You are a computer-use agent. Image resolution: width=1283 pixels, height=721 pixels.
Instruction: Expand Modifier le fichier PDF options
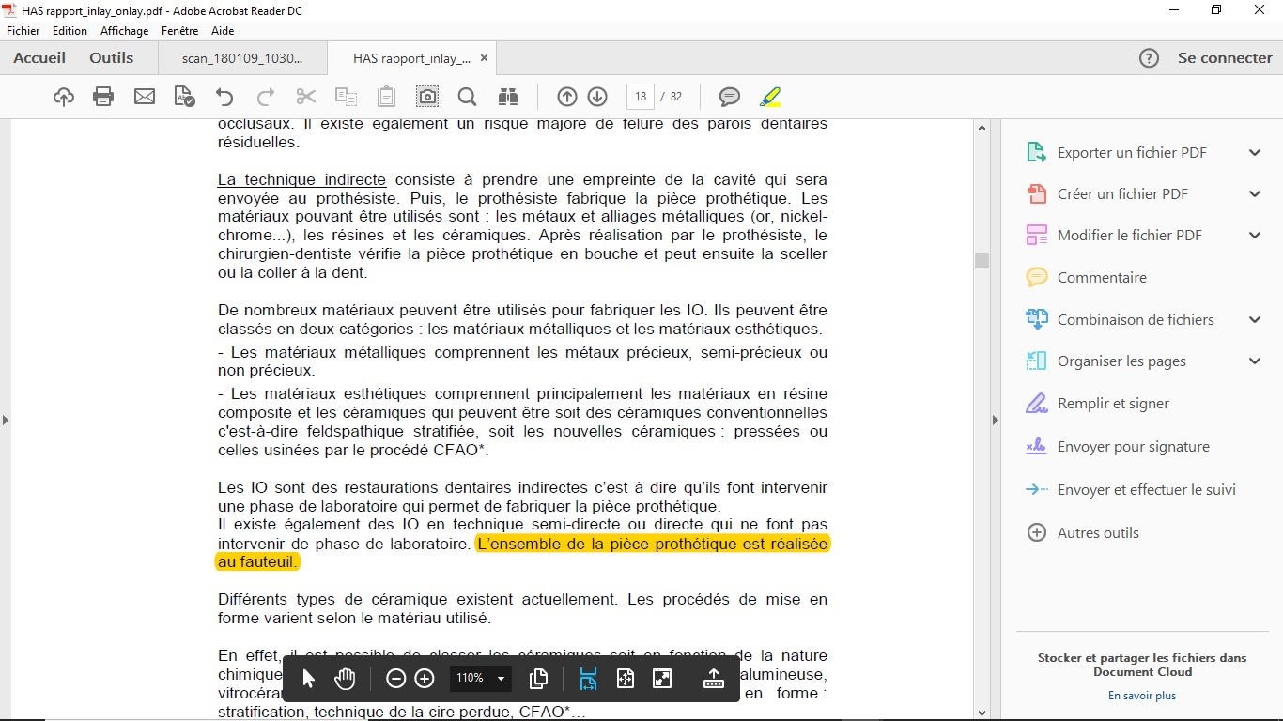coord(1255,236)
